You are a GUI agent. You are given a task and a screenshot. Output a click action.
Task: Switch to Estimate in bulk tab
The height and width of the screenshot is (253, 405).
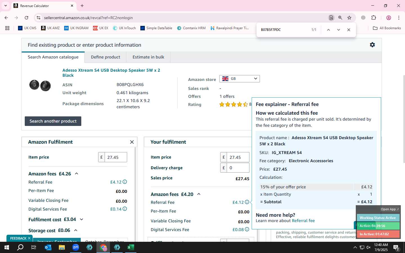click(x=148, y=57)
